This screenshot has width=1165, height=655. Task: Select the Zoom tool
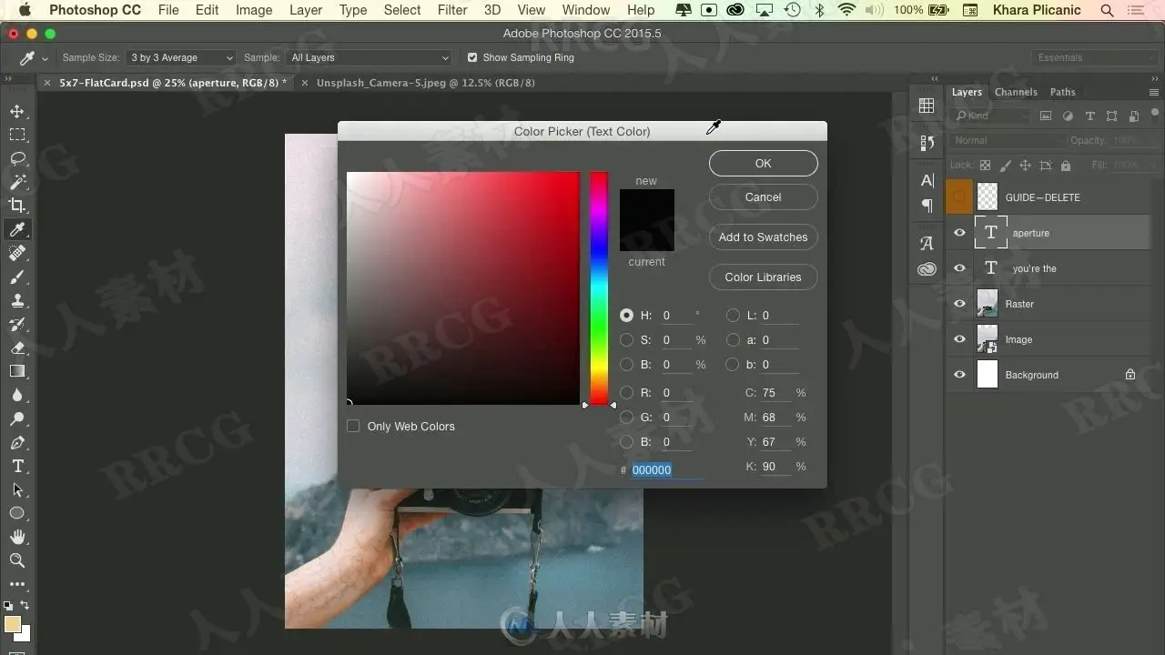pos(17,560)
